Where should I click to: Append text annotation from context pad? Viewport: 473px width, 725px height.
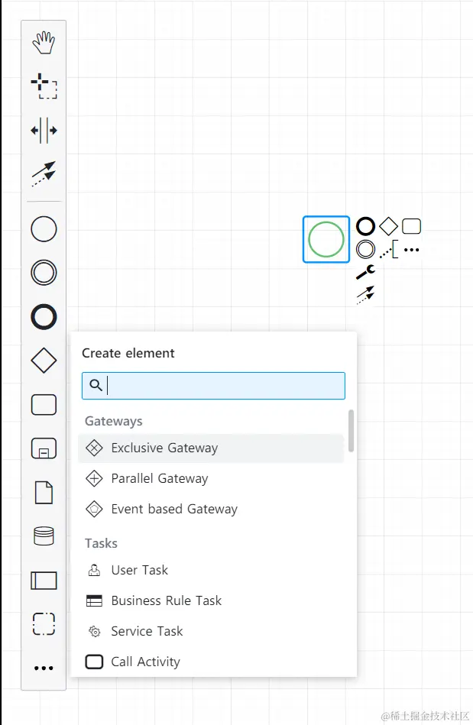coord(388,249)
